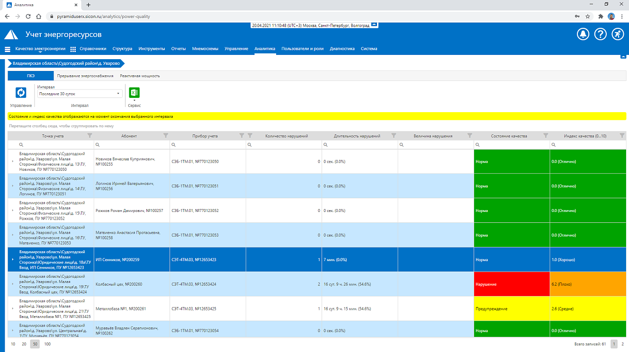Image resolution: width=629 pixels, height=352 pixels.
Task: Open filter for Точка учета column
Action: click(90, 136)
